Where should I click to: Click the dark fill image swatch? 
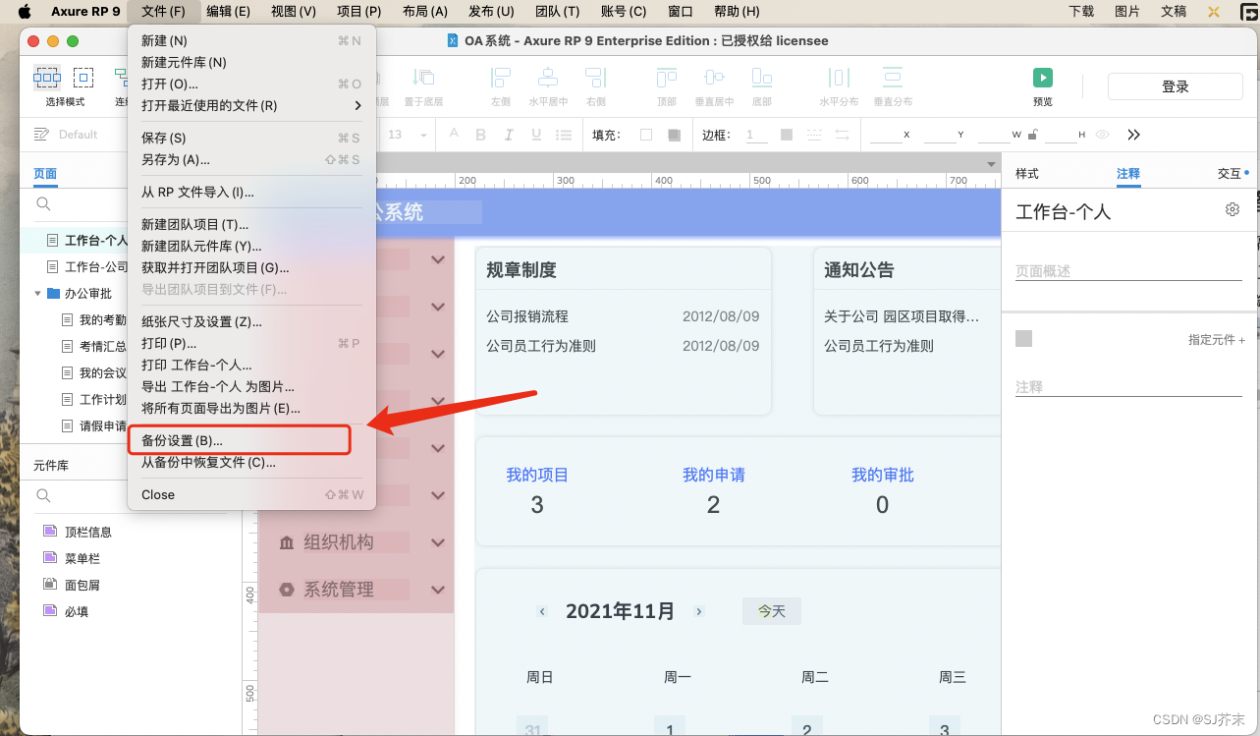[x=674, y=135]
